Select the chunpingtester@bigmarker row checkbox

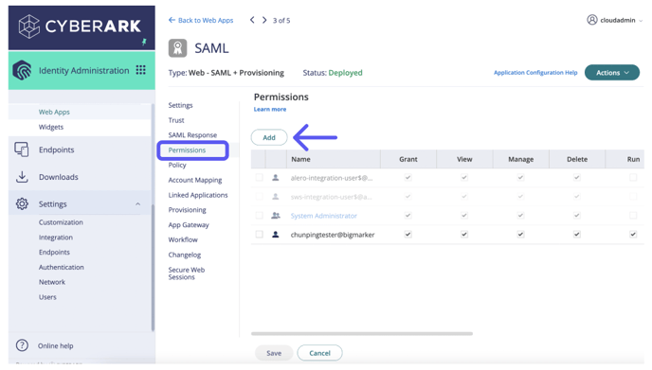click(259, 235)
